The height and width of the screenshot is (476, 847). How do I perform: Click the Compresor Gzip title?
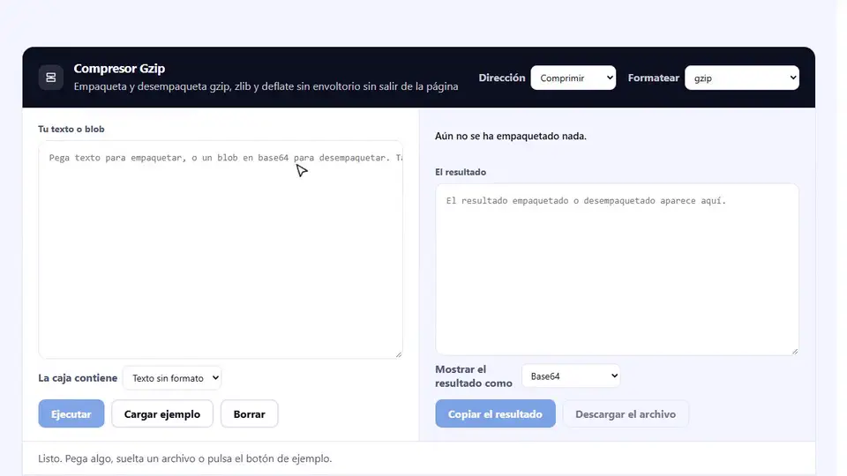pyautogui.click(x=119, y=69)
